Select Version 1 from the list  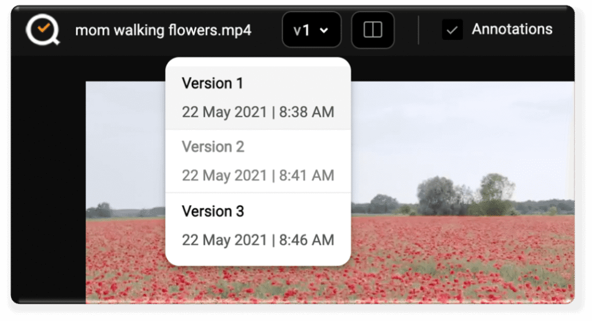[x=213, y=84]
